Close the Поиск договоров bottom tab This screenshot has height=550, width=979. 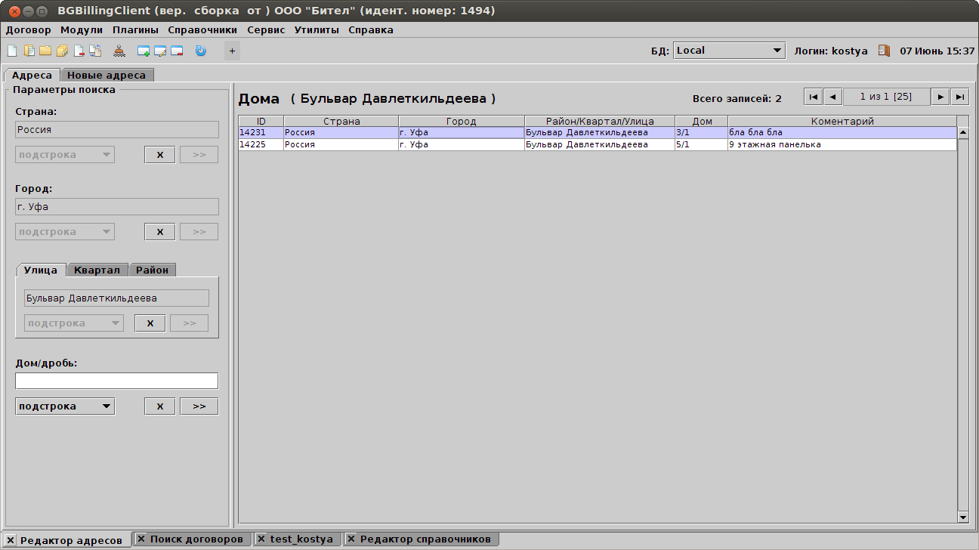pyautogui.click(x=140, y=539)
